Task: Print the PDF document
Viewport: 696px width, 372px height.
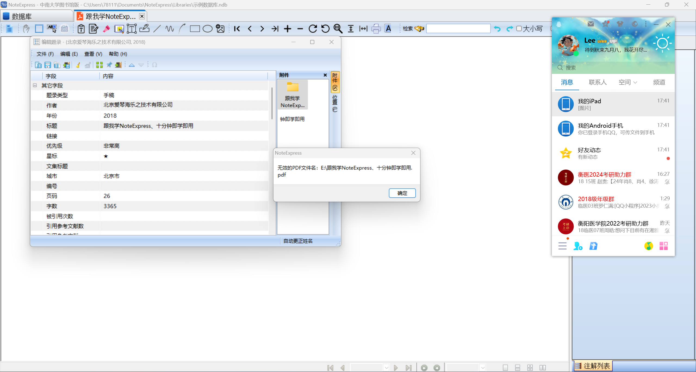Action: tap(376, 29)
